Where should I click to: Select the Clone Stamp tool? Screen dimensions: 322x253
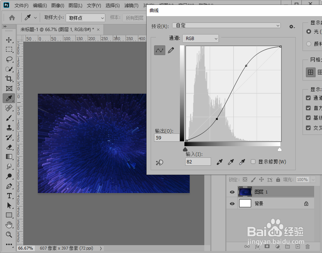pyautogui.click(x=9, y=127)
